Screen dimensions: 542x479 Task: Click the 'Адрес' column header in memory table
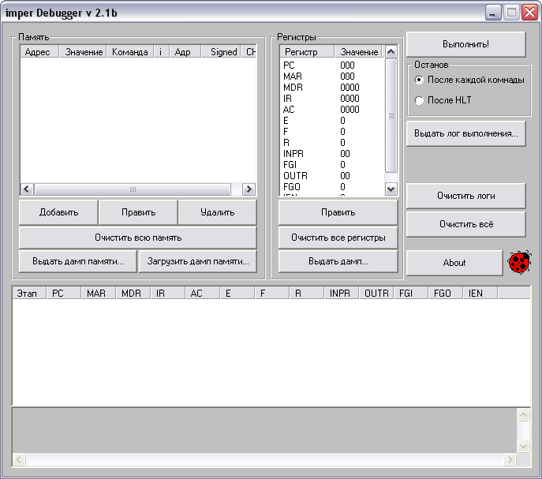click(38, 52)
